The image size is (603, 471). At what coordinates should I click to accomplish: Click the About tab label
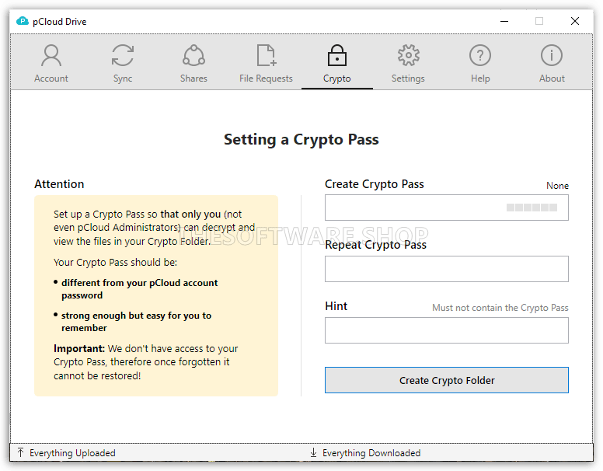coord(552,78)
